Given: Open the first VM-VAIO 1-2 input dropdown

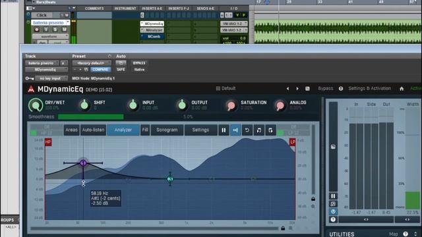Looking at the screenshot, I should coord(233,24).
